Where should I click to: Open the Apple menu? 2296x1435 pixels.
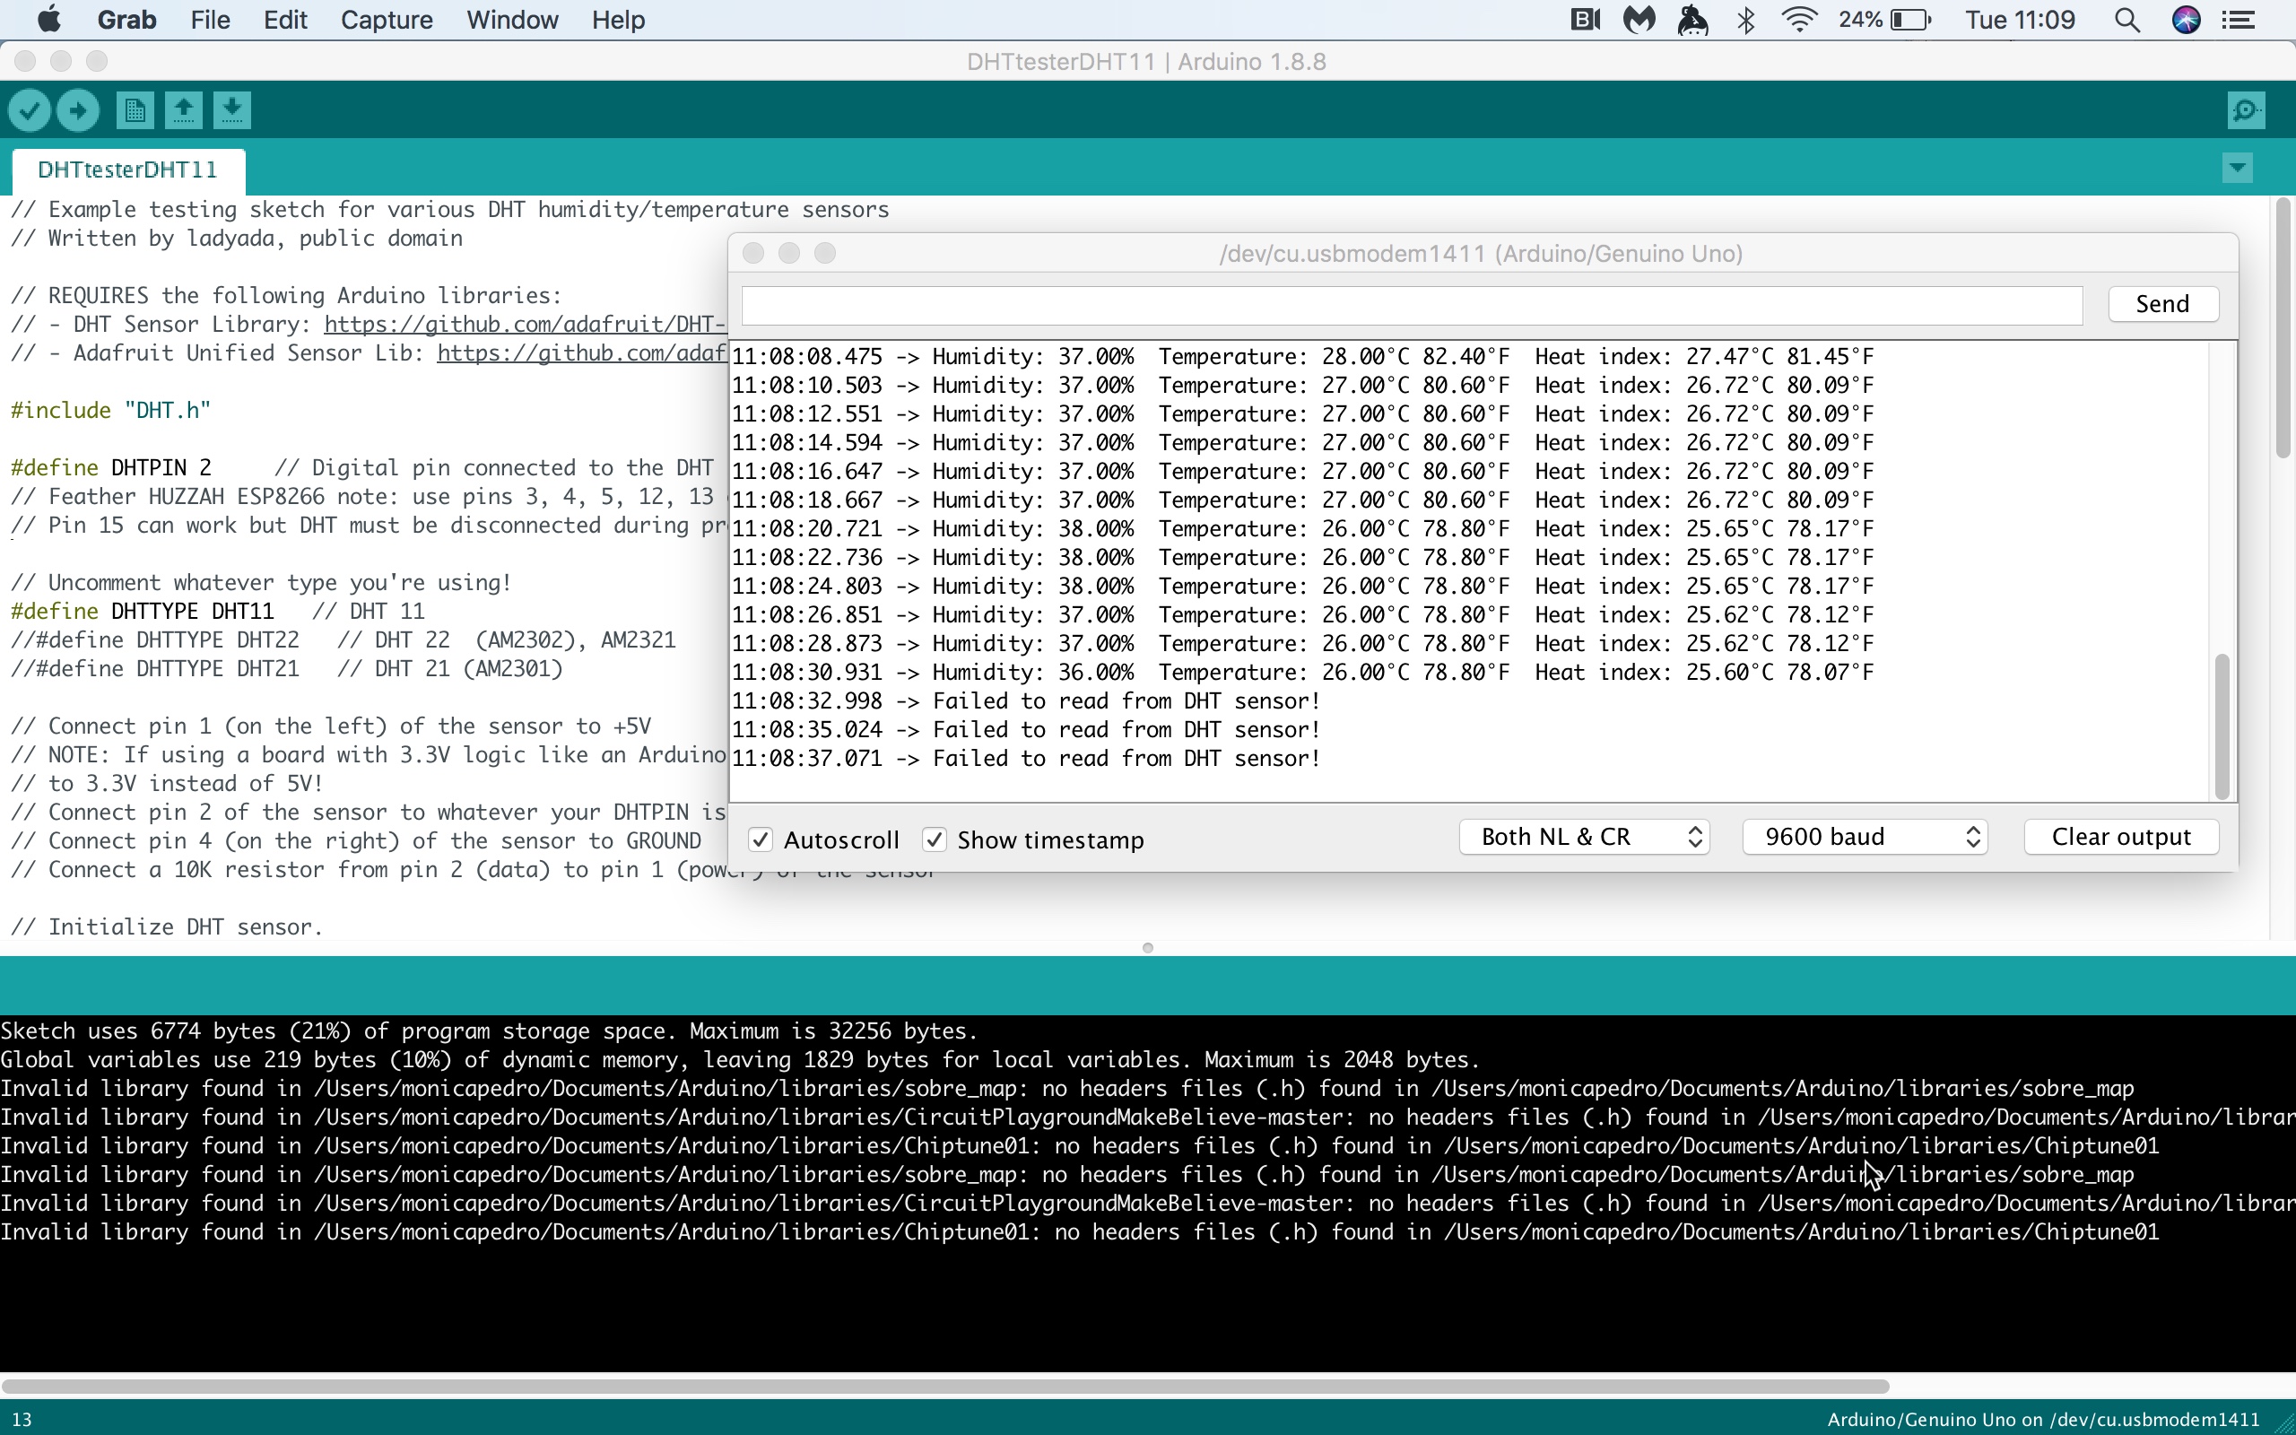coord(48,19)
